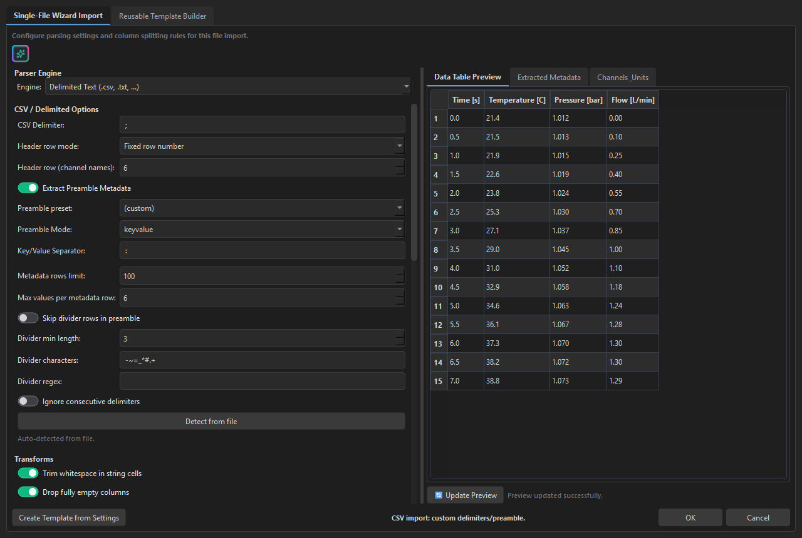Click time cell 2.5
802x538 pixels.
coord(466,212)
